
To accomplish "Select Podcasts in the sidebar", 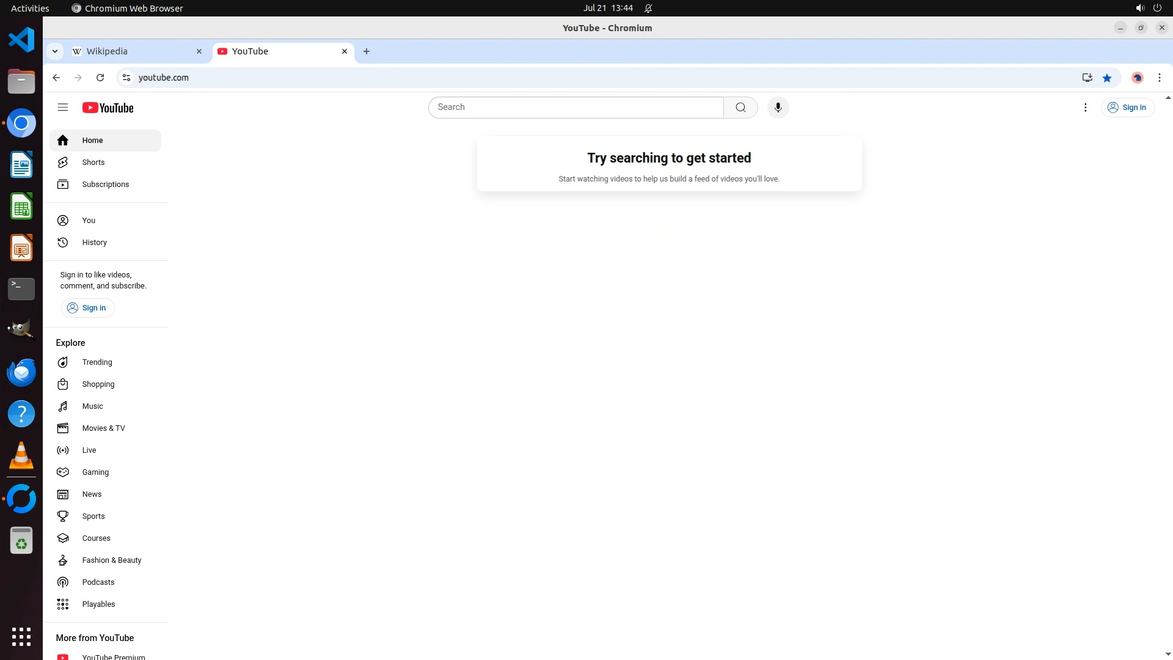I will [x=98, y=582].
